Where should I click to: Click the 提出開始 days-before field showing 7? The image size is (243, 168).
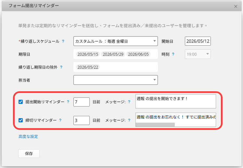pyautogui.click(x=82, y=102)
